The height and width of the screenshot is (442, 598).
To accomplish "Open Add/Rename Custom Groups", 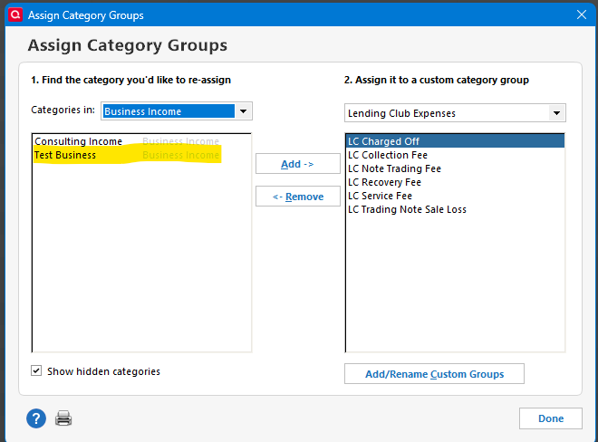I will point(434,373).
